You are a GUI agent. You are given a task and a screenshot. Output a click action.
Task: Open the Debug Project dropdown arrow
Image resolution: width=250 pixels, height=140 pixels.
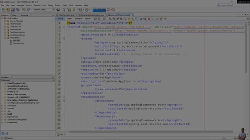pyautogui.click(x=83, y=10)
